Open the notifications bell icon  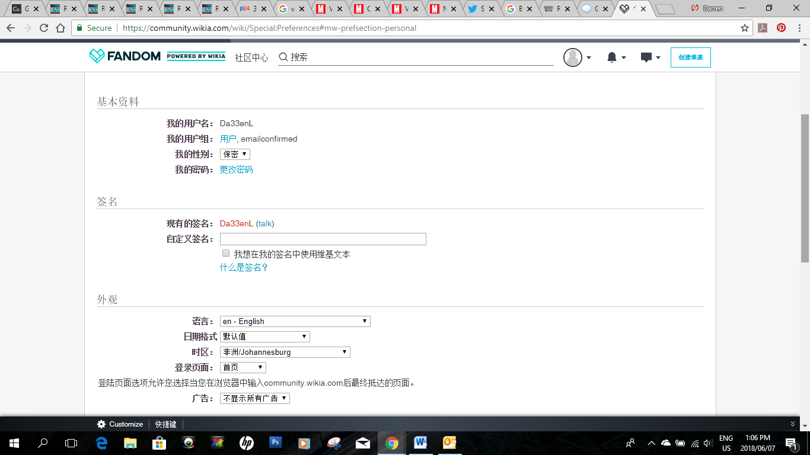click(612, 57)
